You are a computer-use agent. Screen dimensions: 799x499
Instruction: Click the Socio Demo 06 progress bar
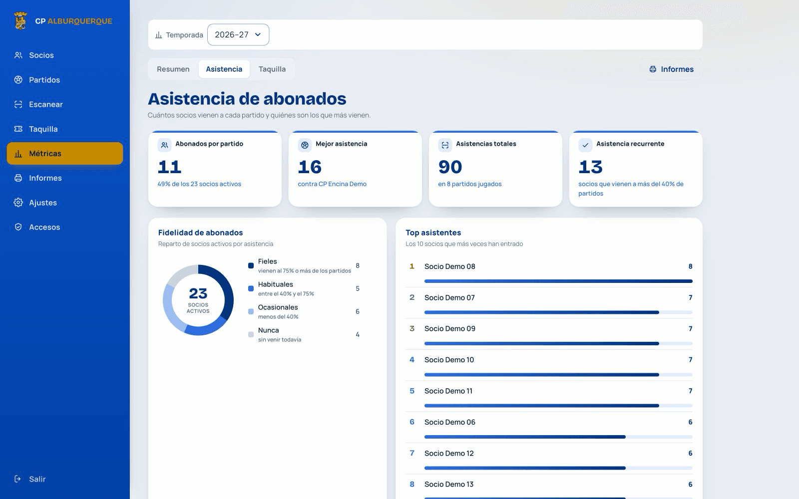(558, 437)
